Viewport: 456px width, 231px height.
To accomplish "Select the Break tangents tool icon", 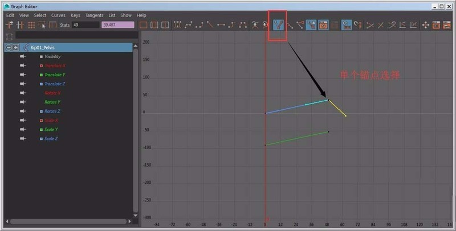I will coord(279,25).
